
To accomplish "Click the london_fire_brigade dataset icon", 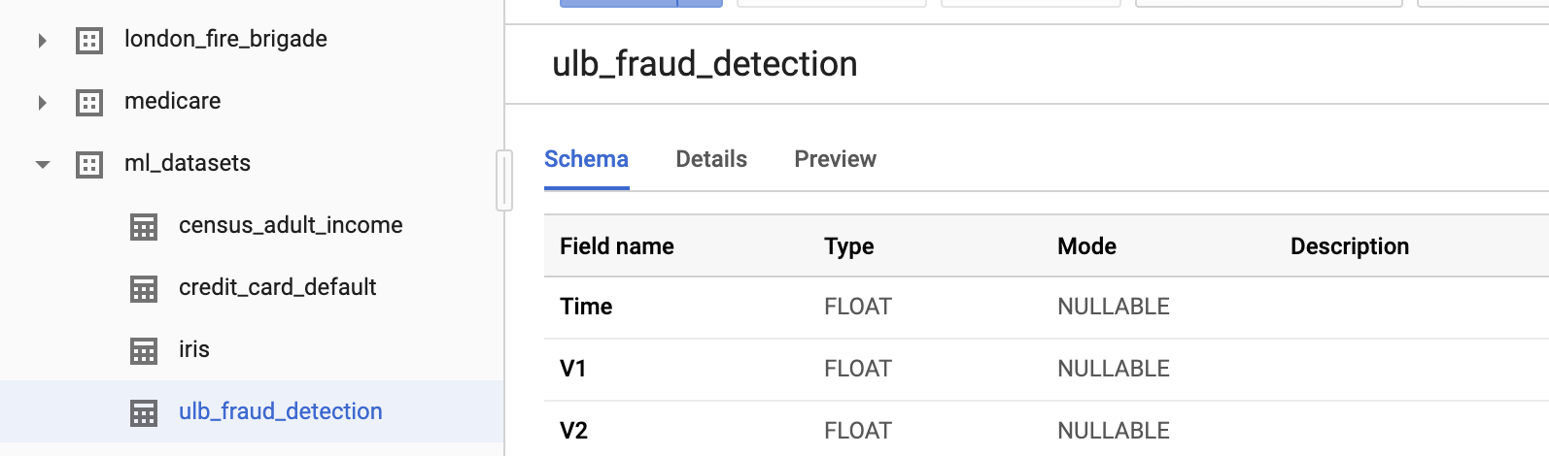I will [89, 41].
